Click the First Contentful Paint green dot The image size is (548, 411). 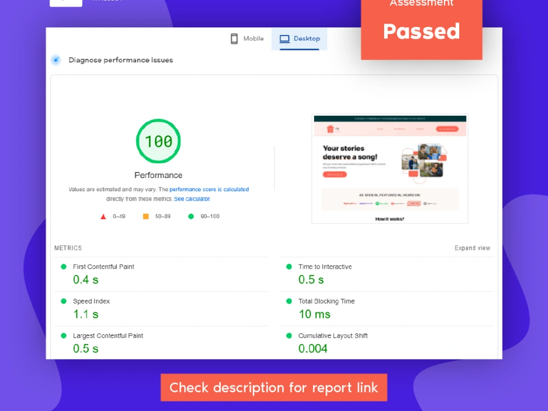tap(64, 267)
